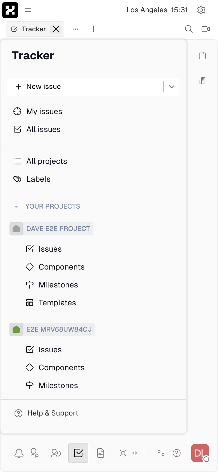Open Labels

coord(93,179)
